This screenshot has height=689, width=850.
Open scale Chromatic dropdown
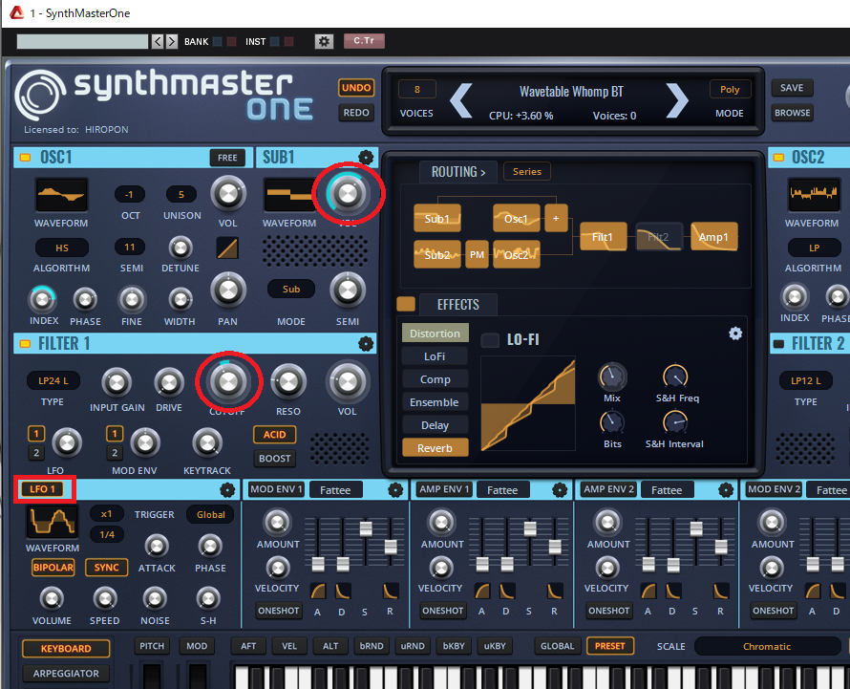point(767,646)
